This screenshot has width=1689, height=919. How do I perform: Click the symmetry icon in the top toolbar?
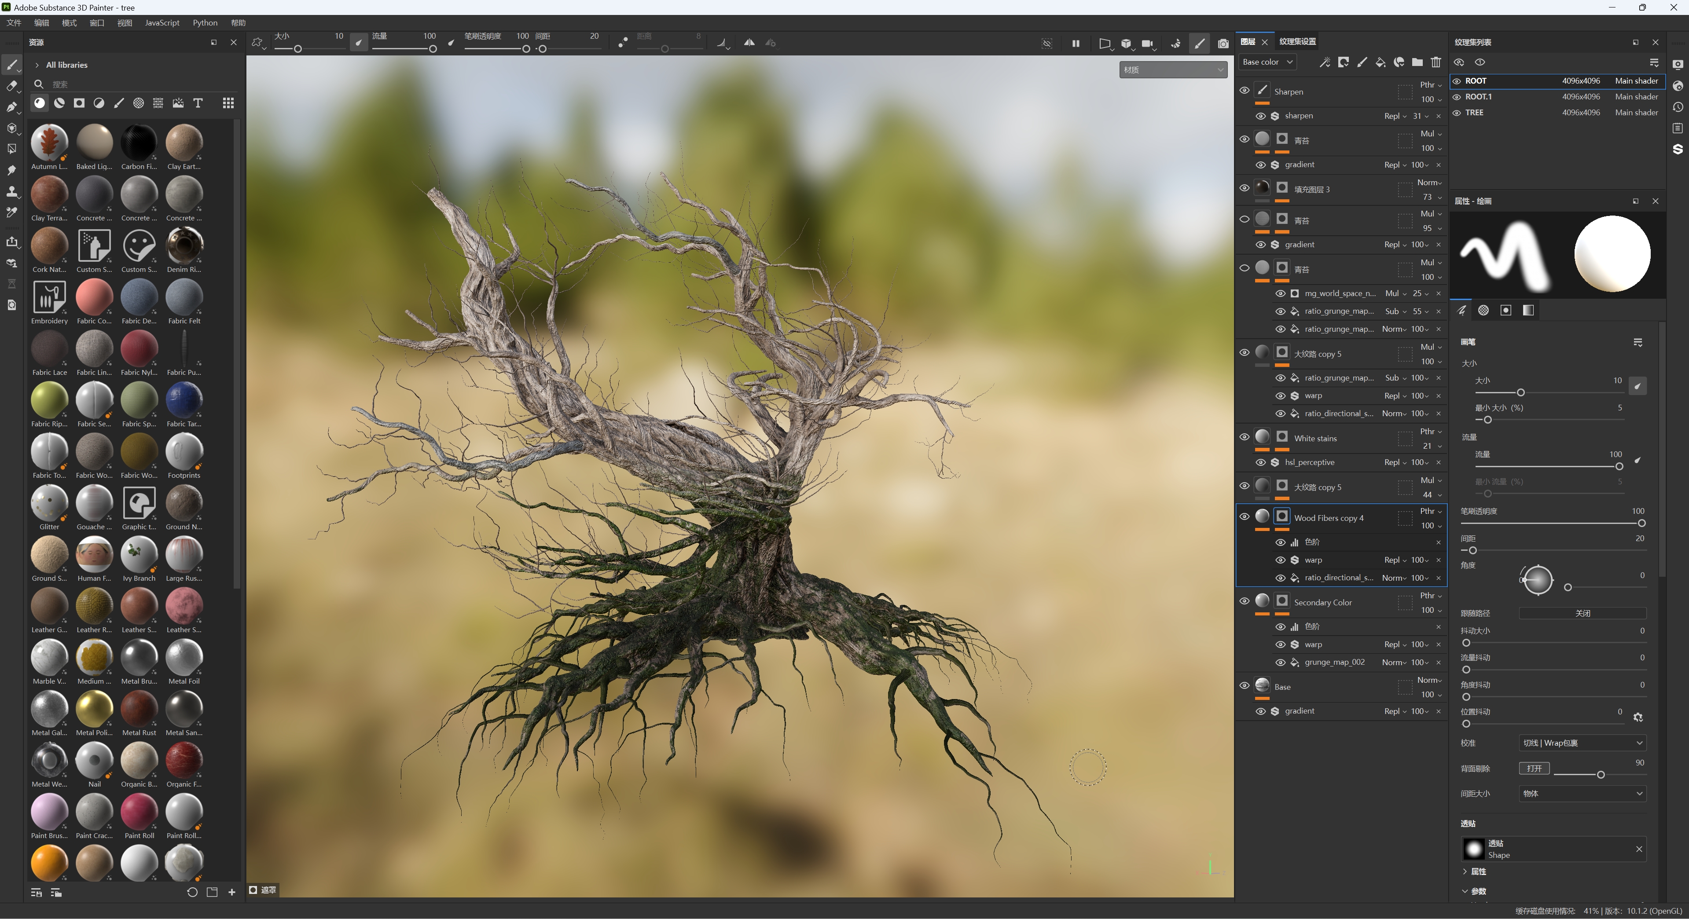749,43
